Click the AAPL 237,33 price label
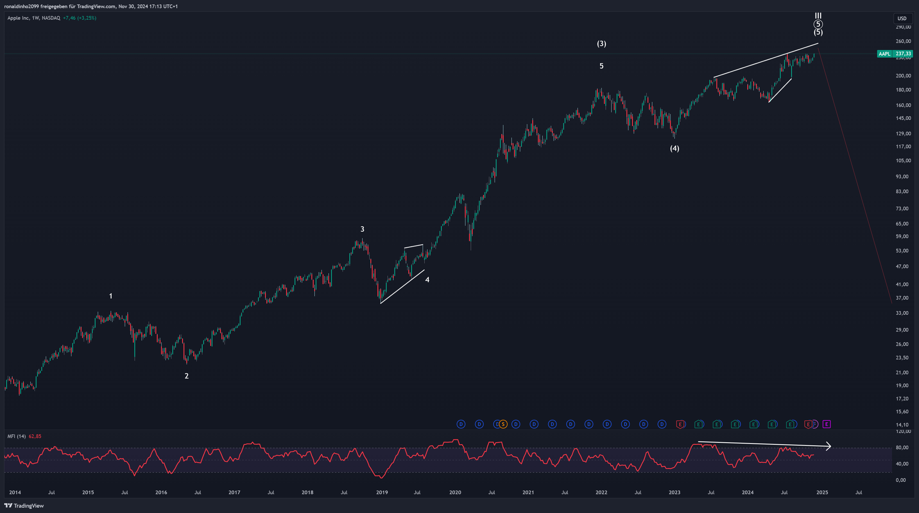 point(895,54)
